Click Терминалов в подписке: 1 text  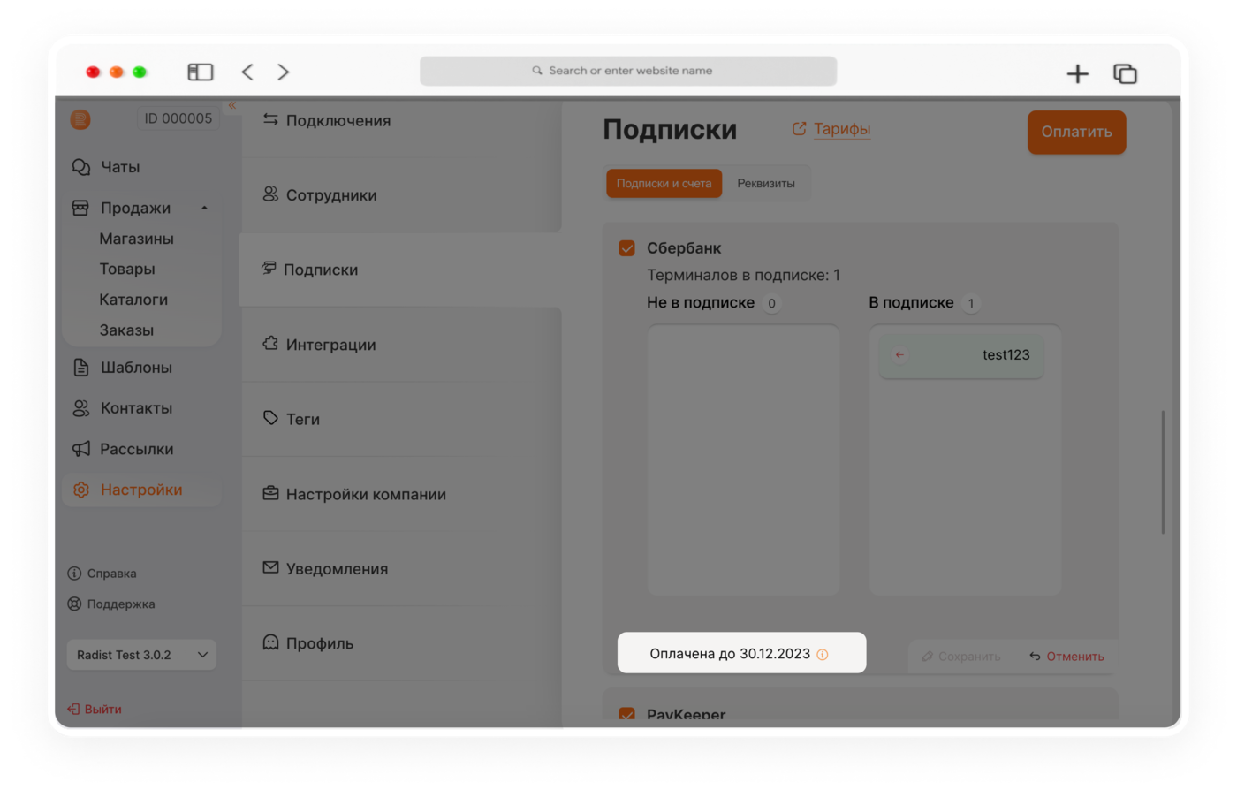743,275
